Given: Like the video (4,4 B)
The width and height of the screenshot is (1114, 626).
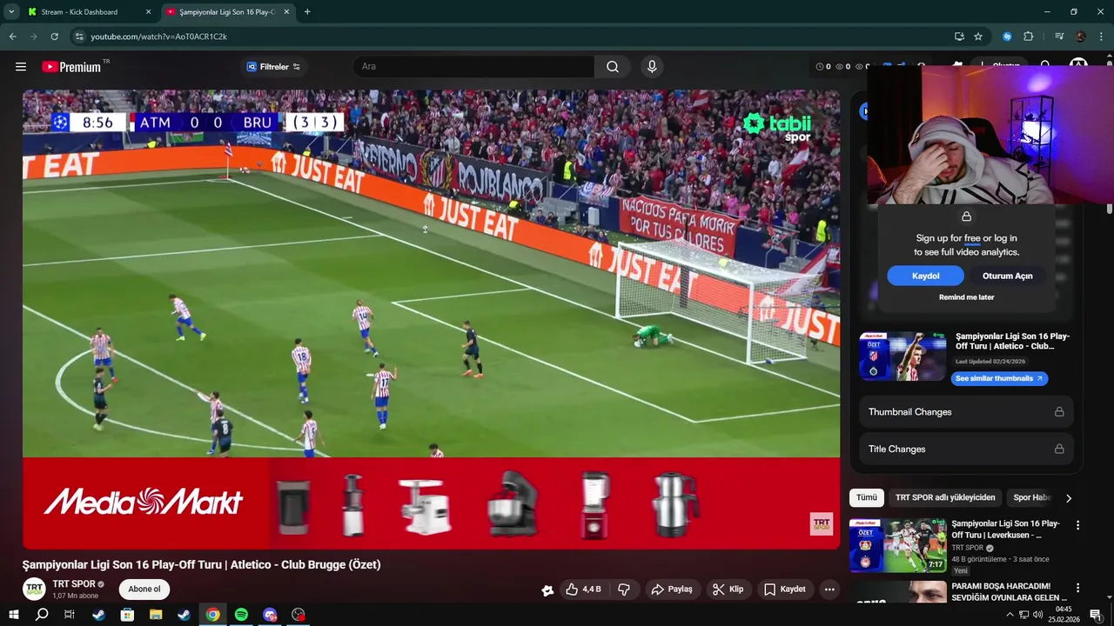Looking at the screenshot, I should point(583,589).
